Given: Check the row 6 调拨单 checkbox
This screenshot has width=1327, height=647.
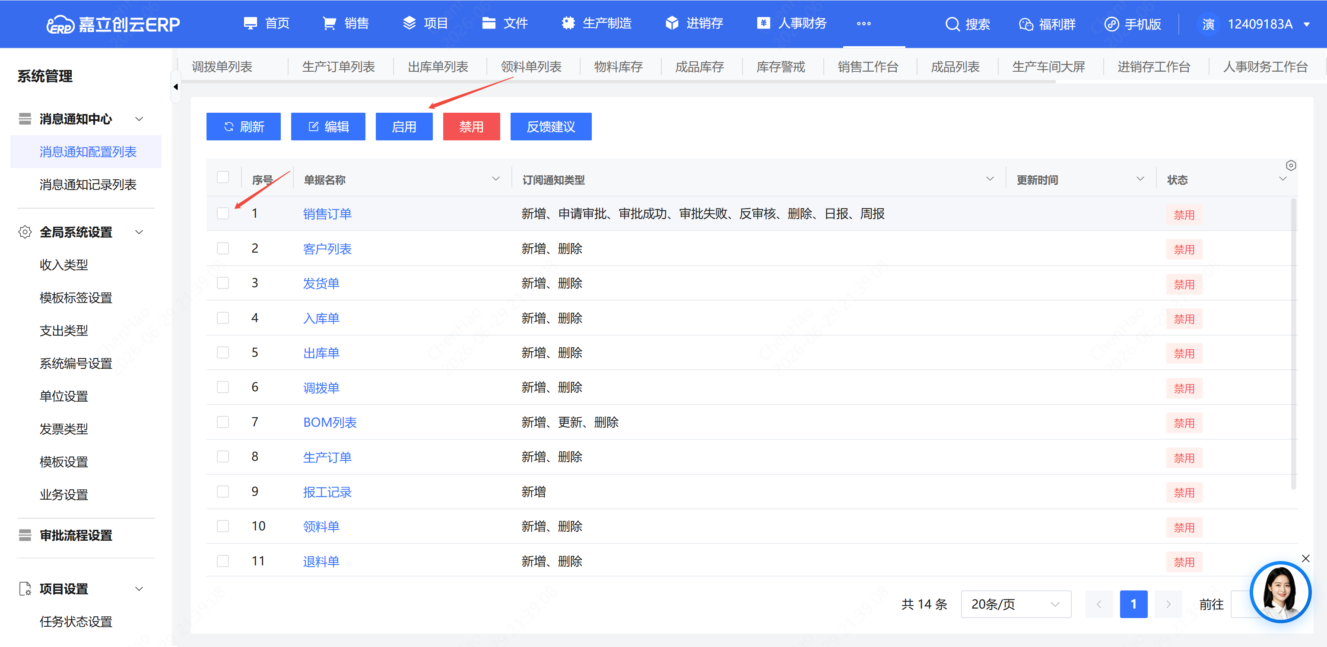Looking at the screenshot, I should pyautogui.click(x=223, y=387).
